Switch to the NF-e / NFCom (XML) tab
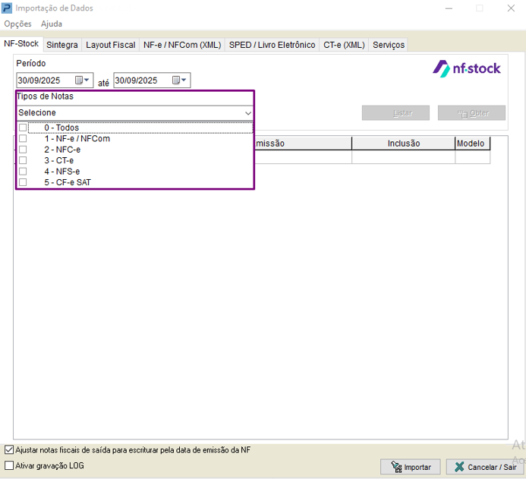Screen dimensions: 526x479 (182, 45)
